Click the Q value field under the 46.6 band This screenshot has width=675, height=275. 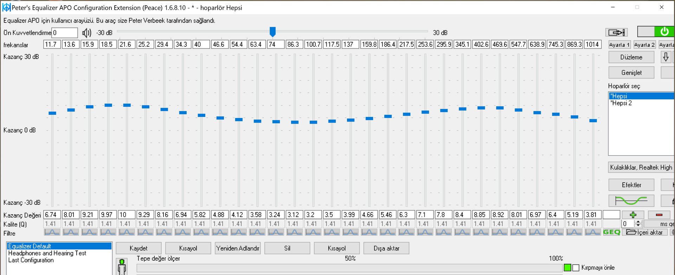(x=220, y=224)
